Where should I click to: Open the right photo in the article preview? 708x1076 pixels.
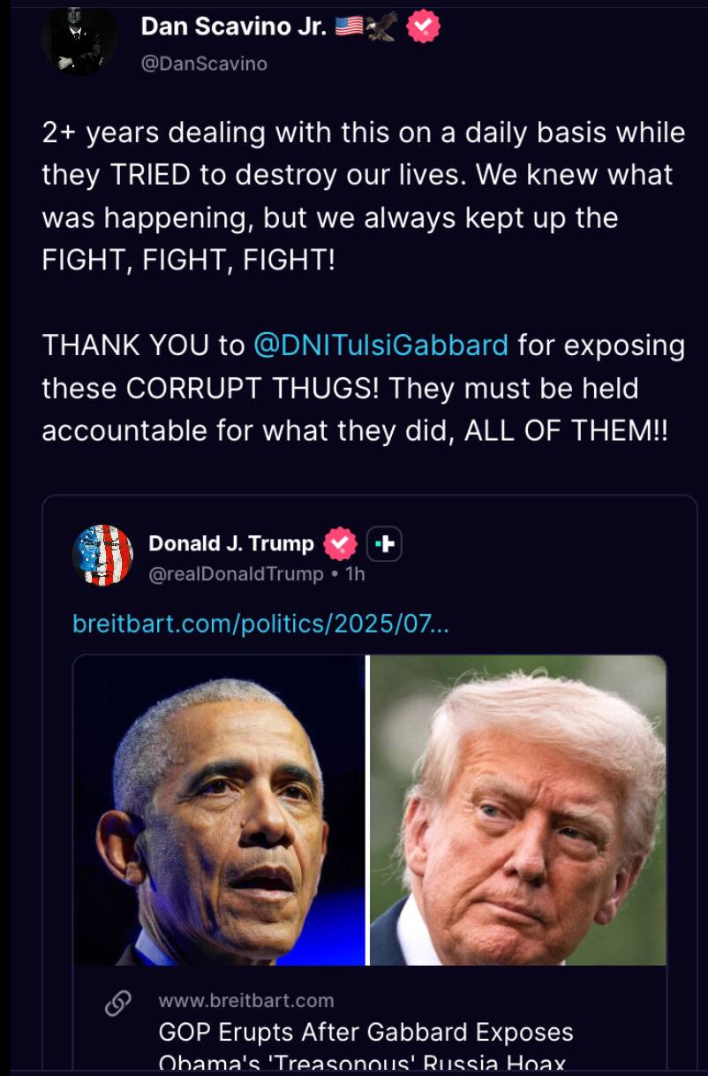tap(518, 810)
